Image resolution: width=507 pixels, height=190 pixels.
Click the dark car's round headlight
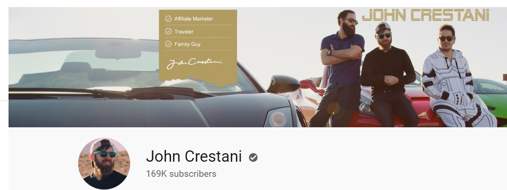(278, 119)
